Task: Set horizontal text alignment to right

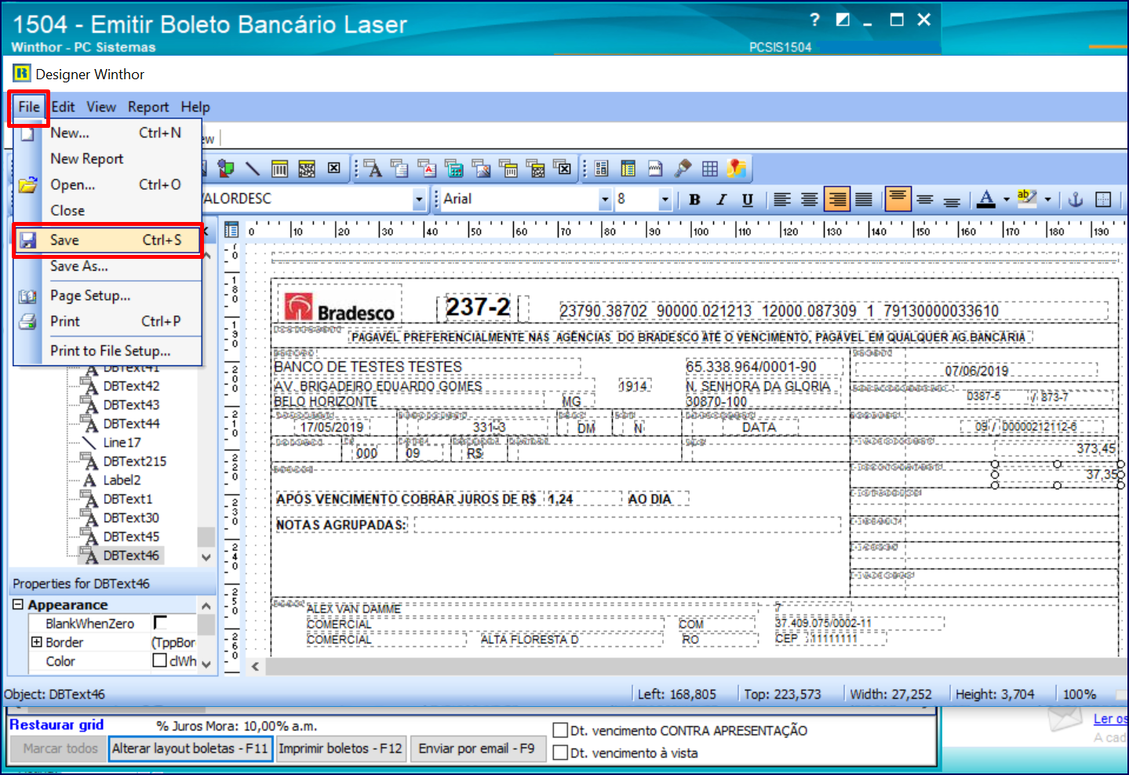Action: [x=837, y=199]
